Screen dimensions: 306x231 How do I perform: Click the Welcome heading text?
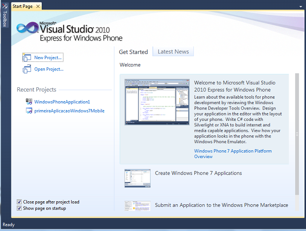click(130, 65)
